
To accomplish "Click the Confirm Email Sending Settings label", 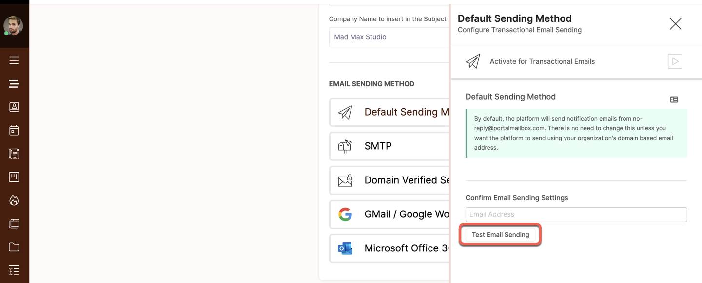I will (517, 198).
